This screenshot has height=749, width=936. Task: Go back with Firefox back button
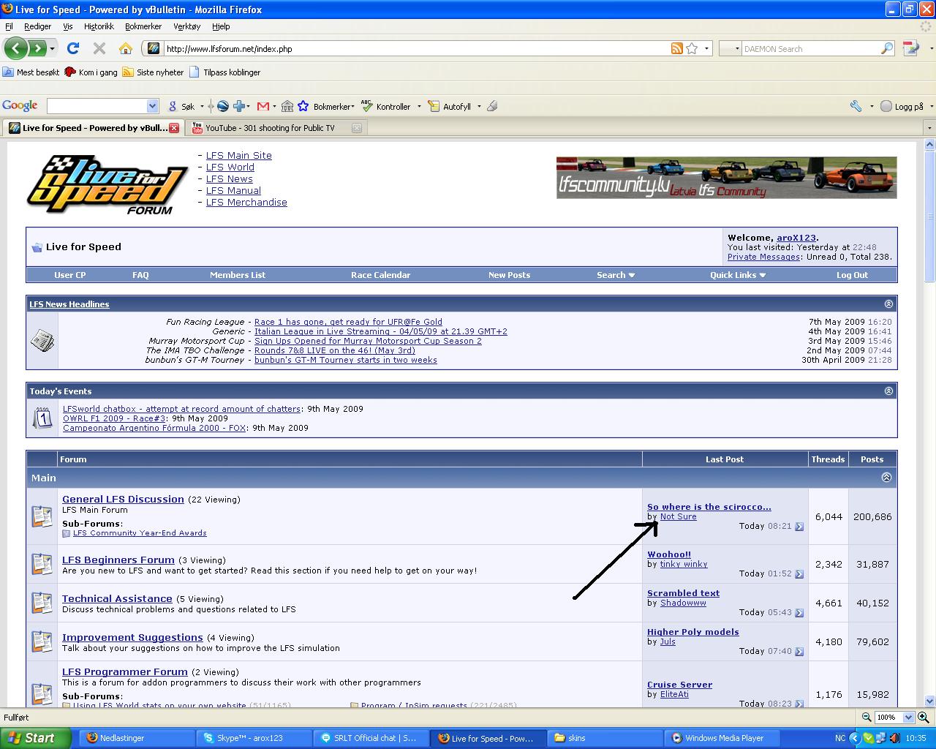[15, 49]
